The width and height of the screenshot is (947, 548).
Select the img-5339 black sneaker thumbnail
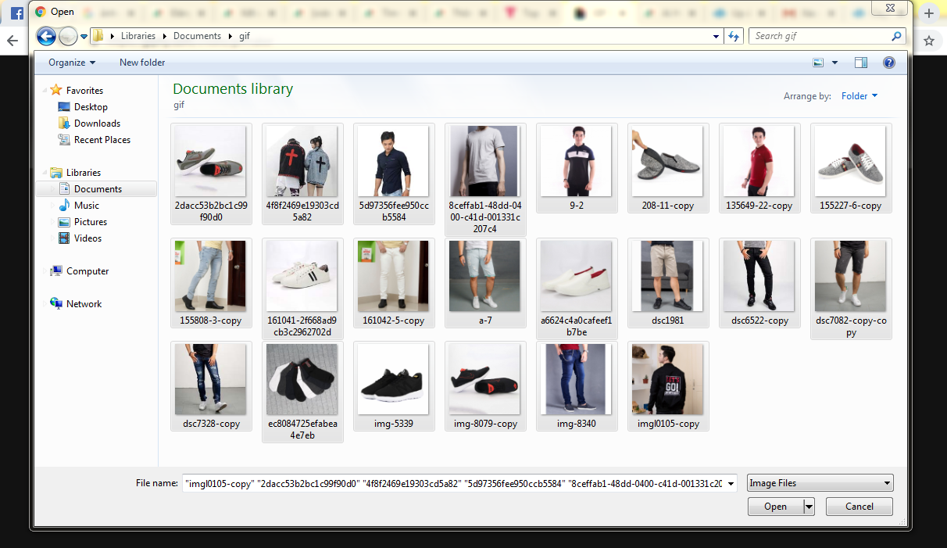click(x=393, y=380)
